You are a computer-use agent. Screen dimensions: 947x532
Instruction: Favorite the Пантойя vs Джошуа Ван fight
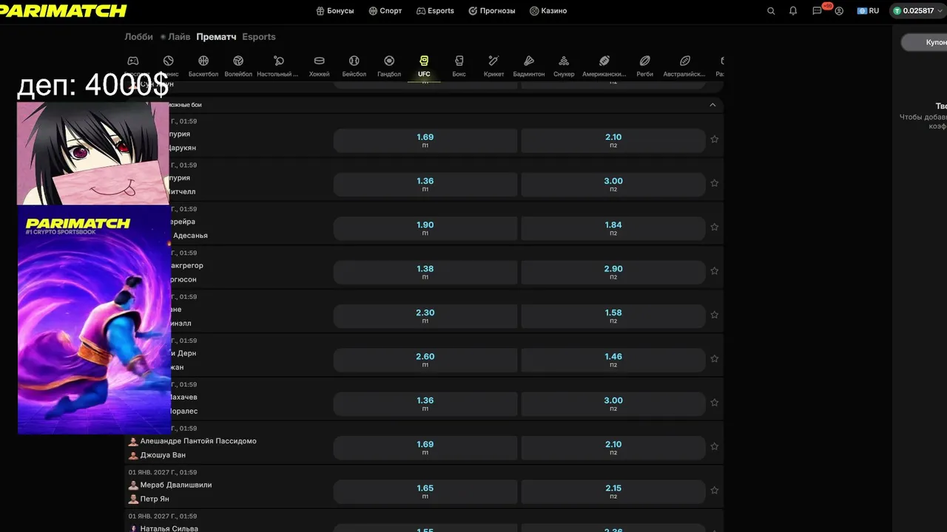[x=715, y=446]
